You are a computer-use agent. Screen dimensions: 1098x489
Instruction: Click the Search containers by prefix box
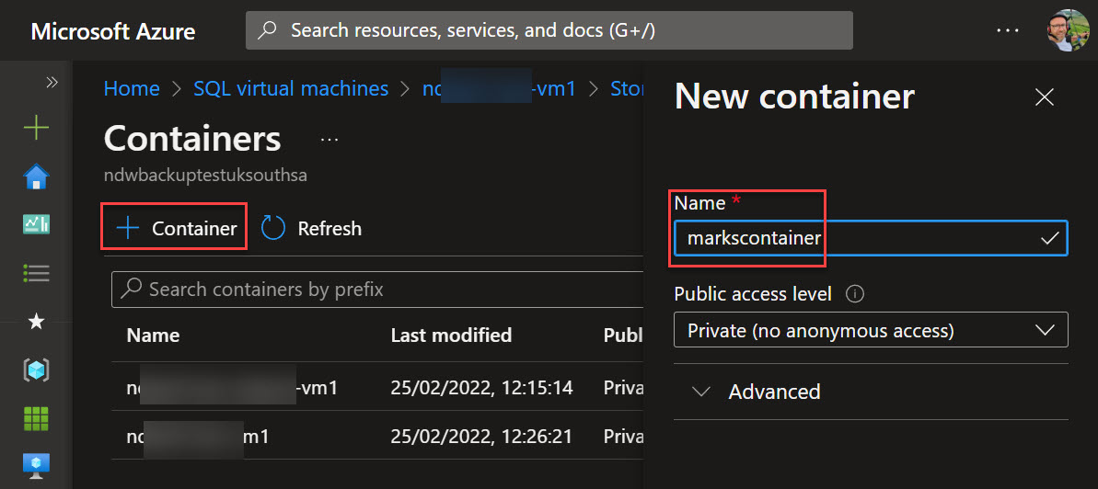point(376,289)
